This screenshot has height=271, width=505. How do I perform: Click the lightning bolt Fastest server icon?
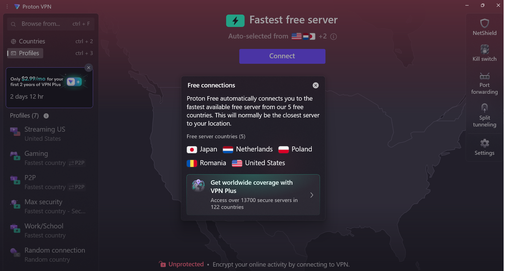(235, 21)
